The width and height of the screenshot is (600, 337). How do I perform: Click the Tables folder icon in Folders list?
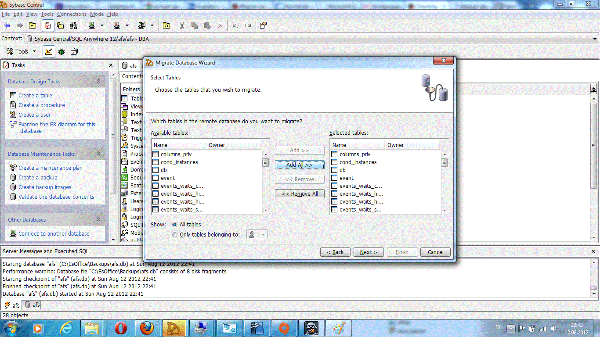[124, 98]
